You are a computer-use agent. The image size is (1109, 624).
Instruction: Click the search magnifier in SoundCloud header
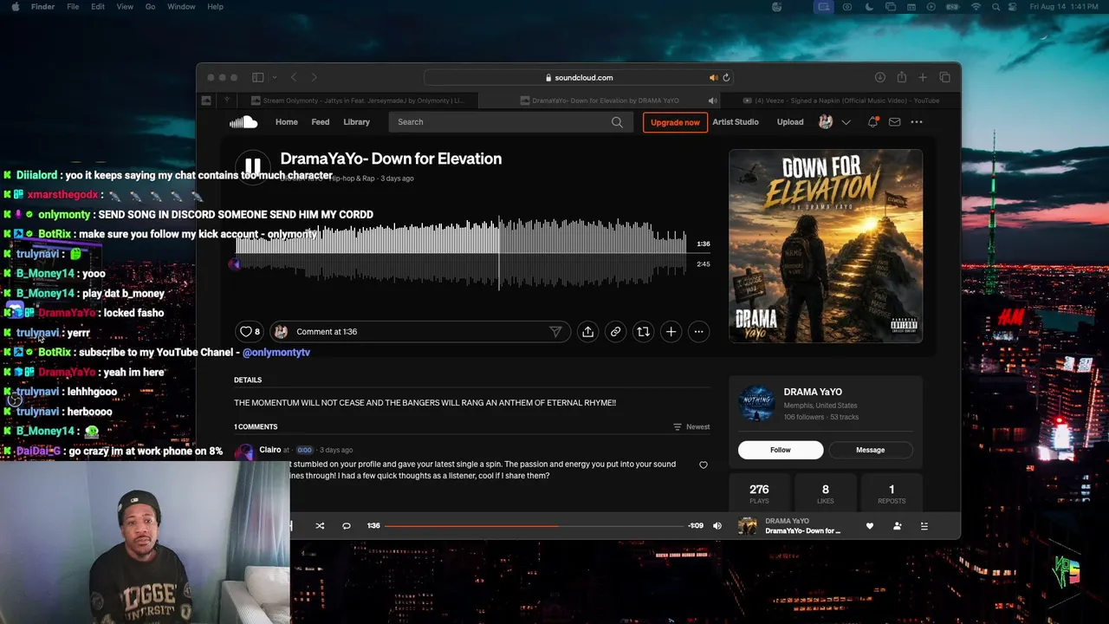617,122
